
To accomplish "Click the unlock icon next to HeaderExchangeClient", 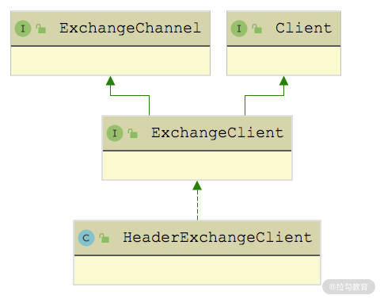I will (104, 238).
